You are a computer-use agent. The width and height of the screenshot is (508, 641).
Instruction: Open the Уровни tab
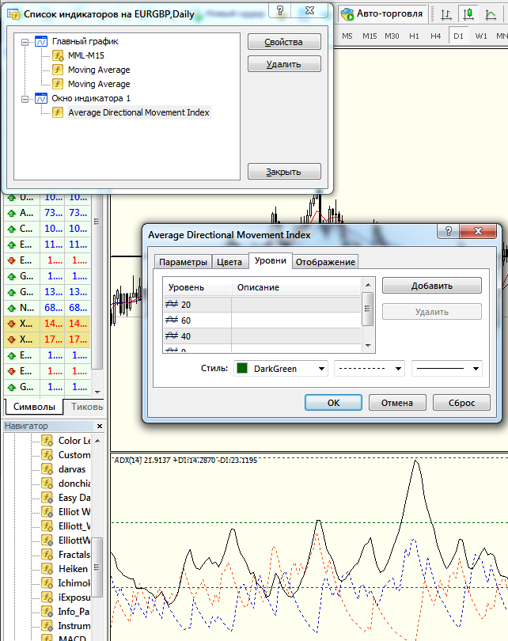click(270, 261)
